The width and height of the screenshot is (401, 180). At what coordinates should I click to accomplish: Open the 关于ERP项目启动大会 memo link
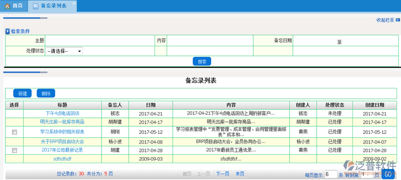[x=62, y=141]
